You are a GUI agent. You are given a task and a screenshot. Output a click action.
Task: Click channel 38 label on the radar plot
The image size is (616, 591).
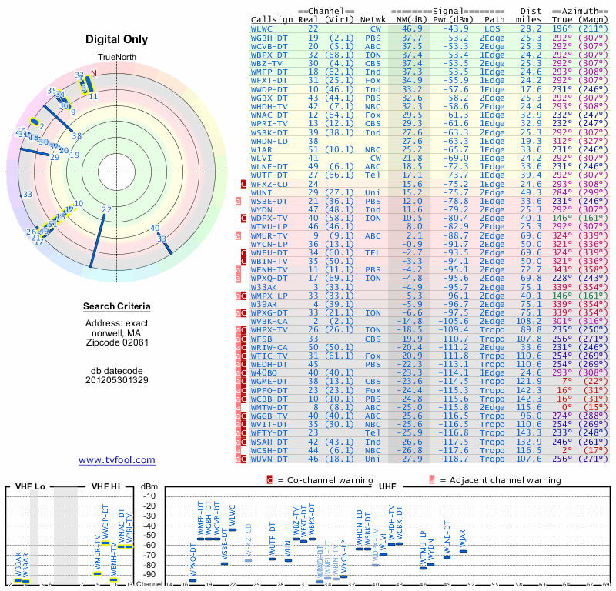click(x=76, y=136)
